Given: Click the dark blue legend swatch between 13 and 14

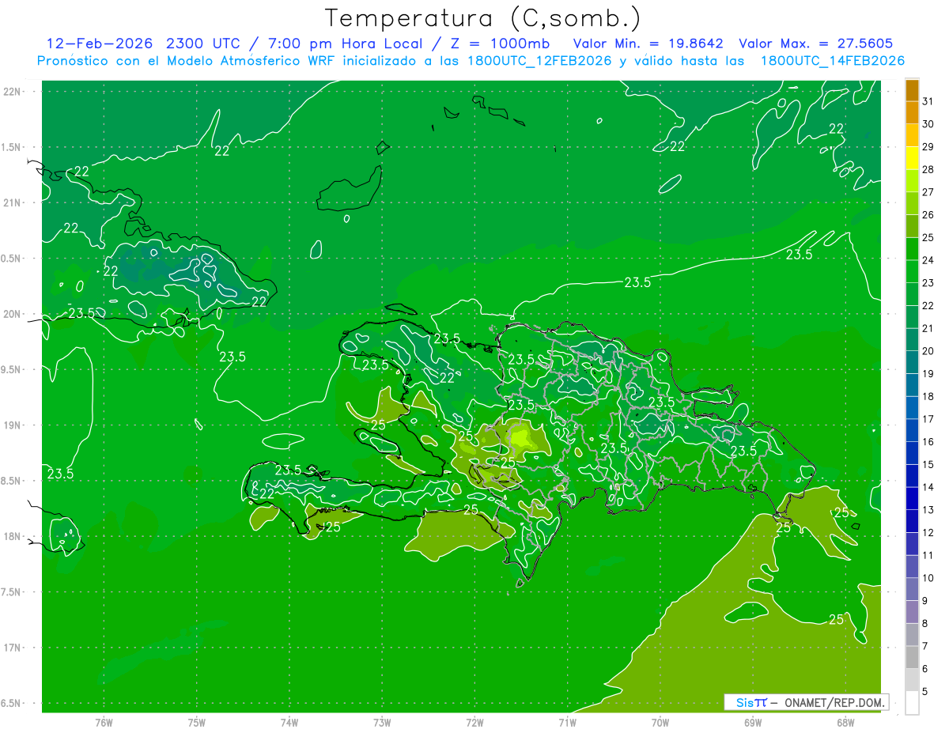Looking at the screenshot, I should [x=912, y=499].
